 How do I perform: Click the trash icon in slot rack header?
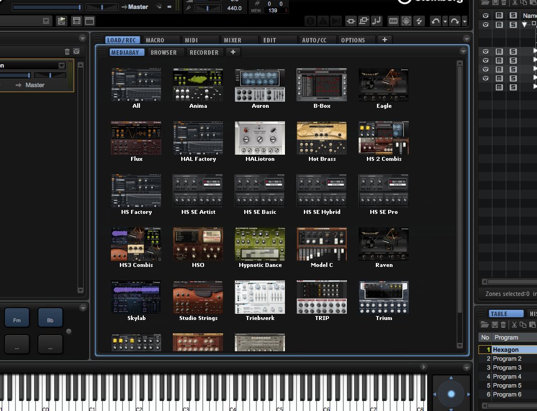[67, 52]
